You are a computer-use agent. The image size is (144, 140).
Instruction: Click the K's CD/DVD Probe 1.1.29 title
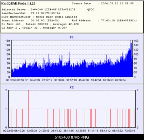[x=18, y=4]
